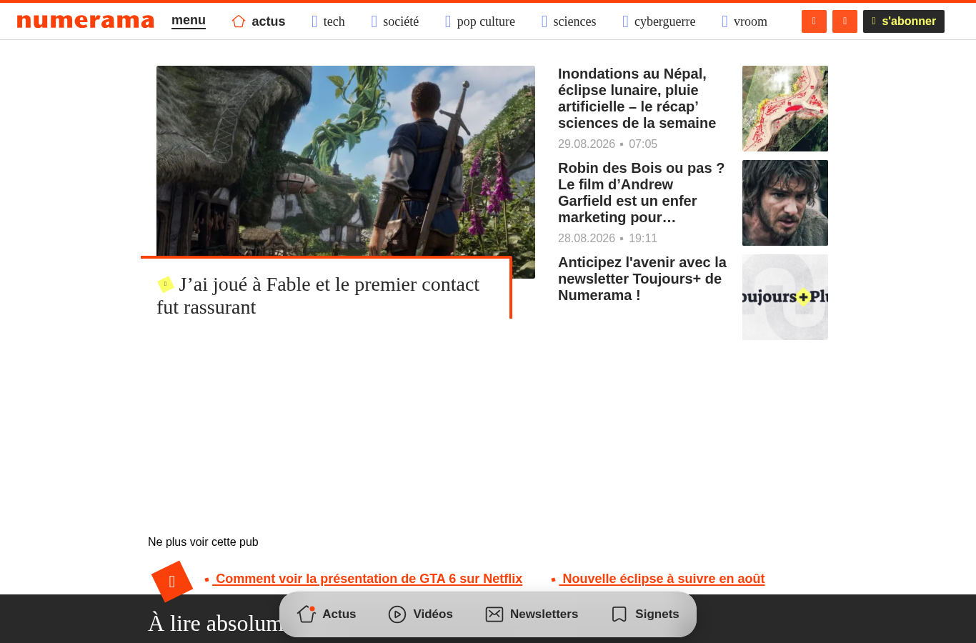Open the Andrew Garfield film thumbnail
Screen dimensions: 976x643
(785, 203)
